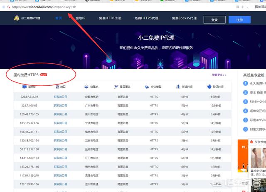Click the lightning icon in the address bar
This screenshot has height=192, width=266.
243,7
